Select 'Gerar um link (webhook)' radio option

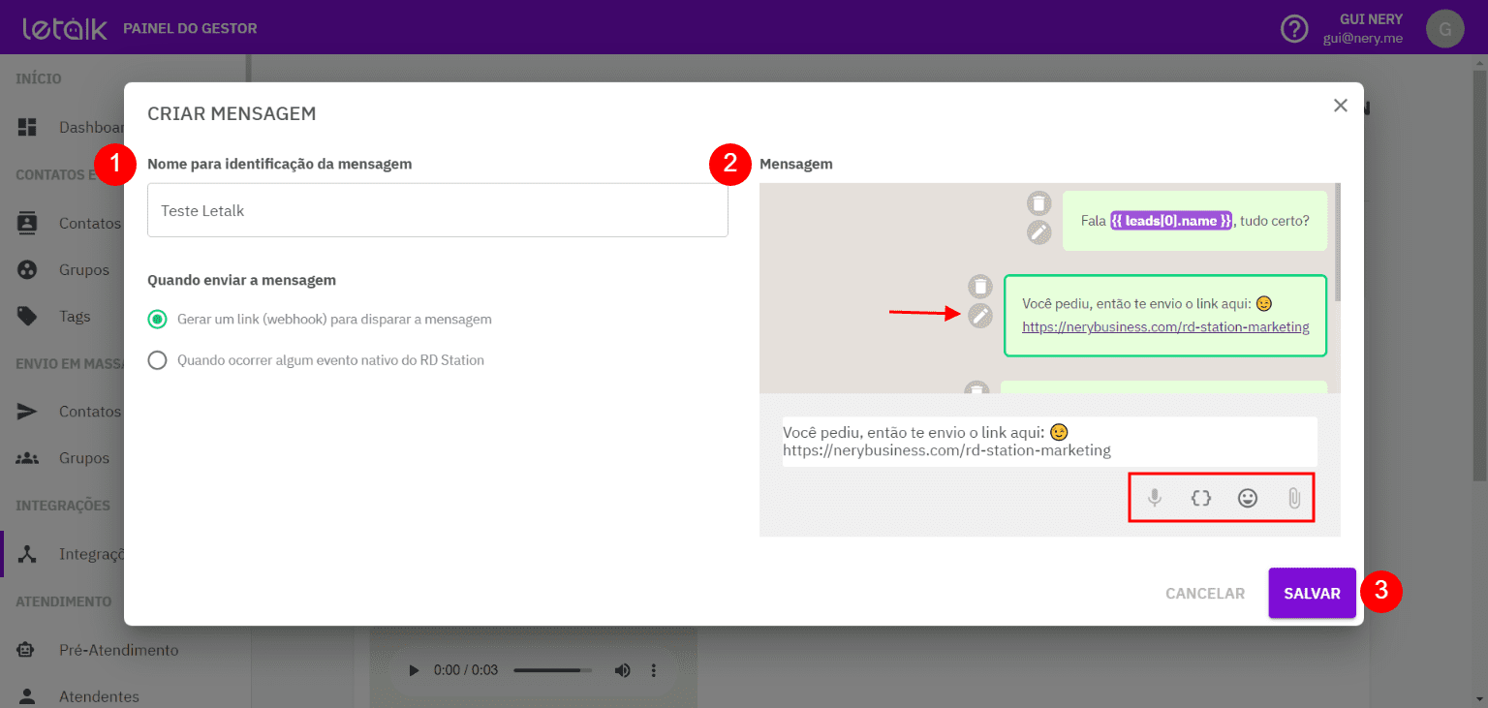pos(157,319)
